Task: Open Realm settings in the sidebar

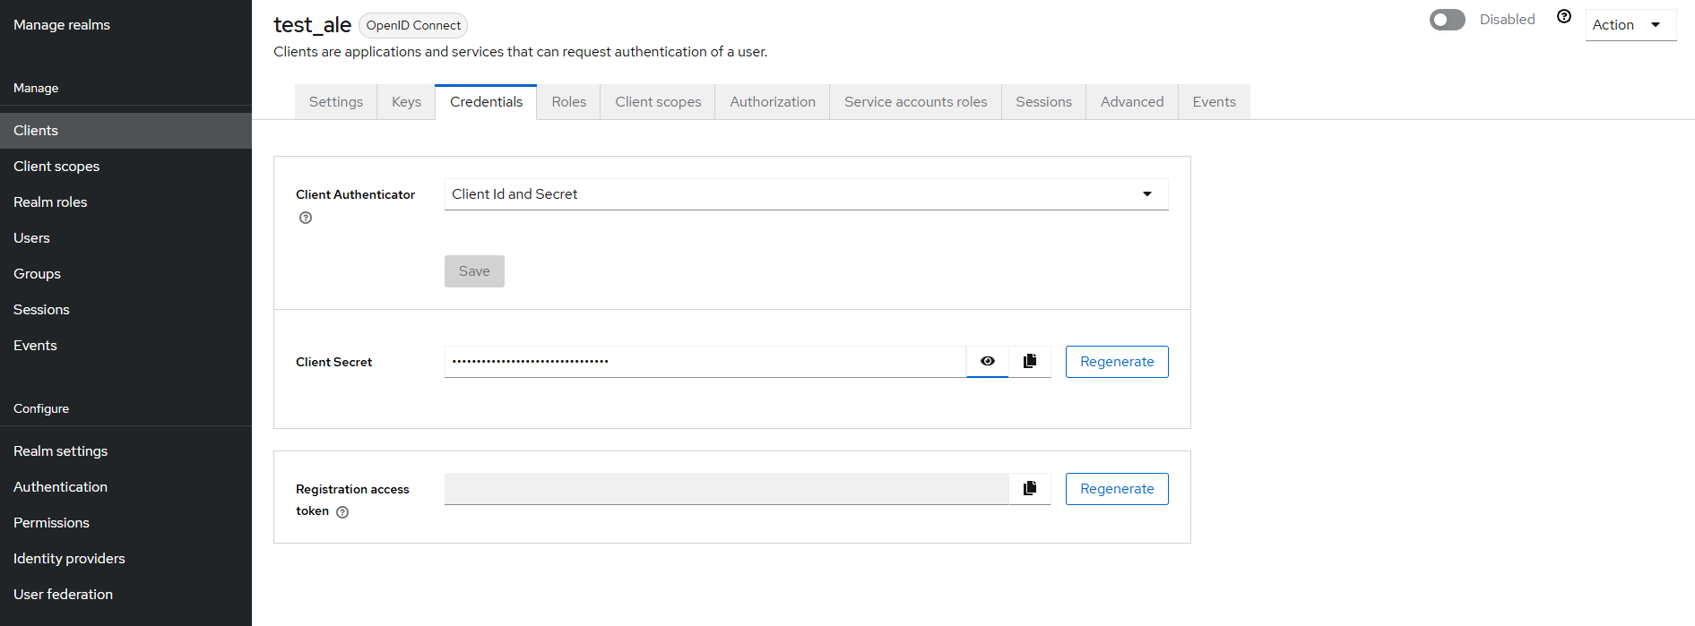Action: point(60,451)
